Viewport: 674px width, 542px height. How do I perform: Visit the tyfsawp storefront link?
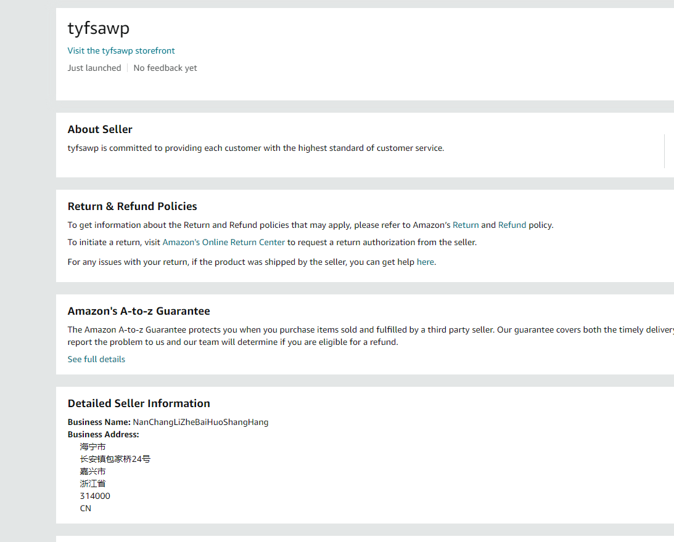pos(121,51)
